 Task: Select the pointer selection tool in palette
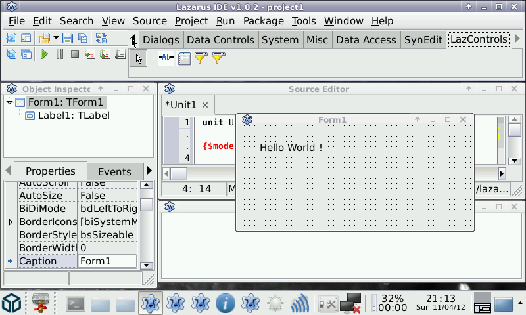click(139, 58)
